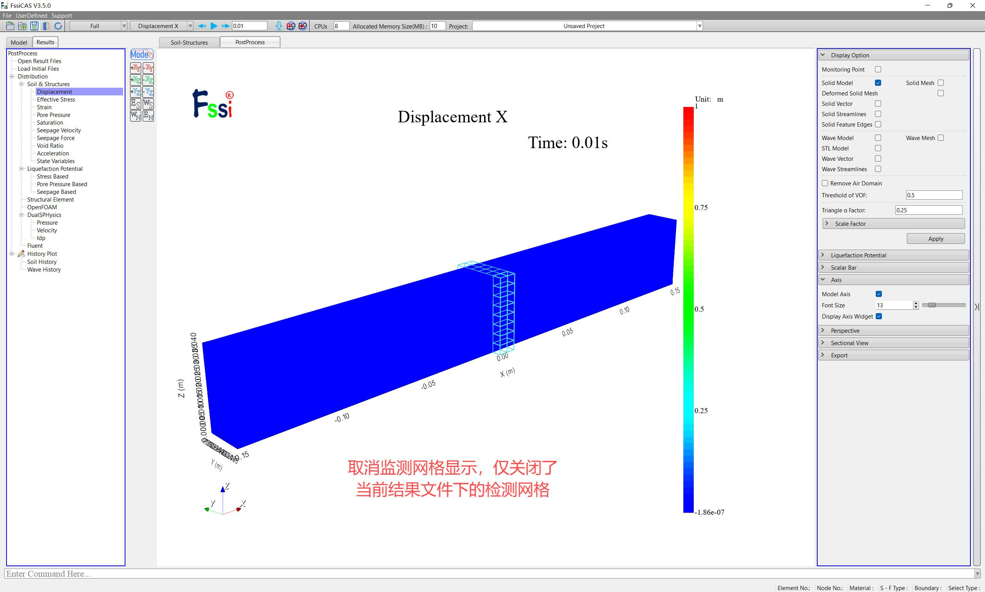Click the Mode mouse button
This screenshot has height=592, width=985.
coord(142,54)
